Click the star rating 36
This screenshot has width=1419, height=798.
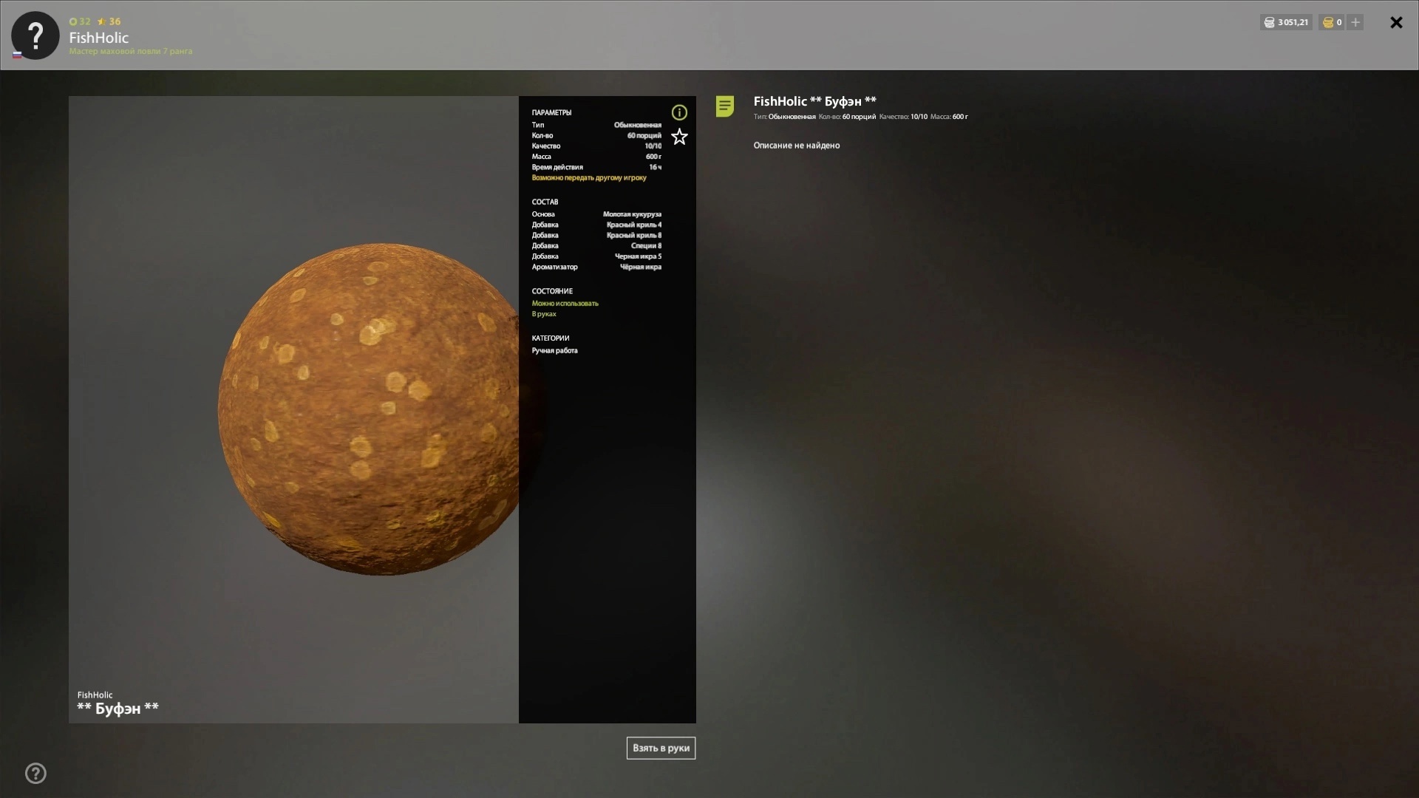[x=109, y=21]
